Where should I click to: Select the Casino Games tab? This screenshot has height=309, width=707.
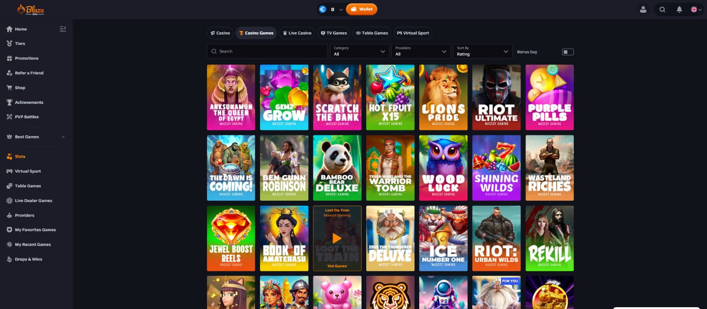256,33
